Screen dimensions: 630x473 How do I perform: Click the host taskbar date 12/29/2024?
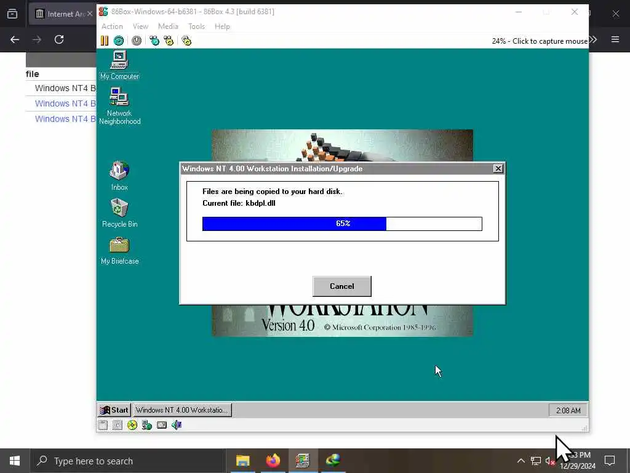tap(578, 466)
